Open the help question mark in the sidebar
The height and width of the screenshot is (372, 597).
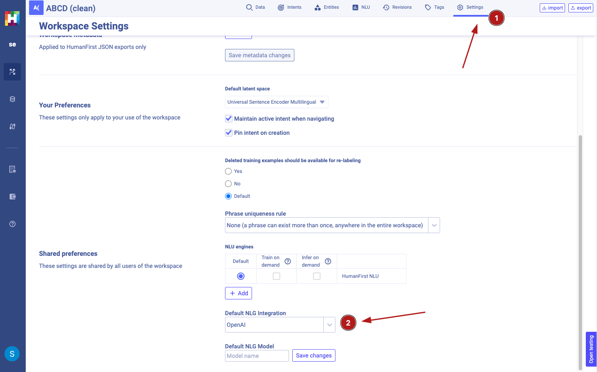tap(12, 224)
